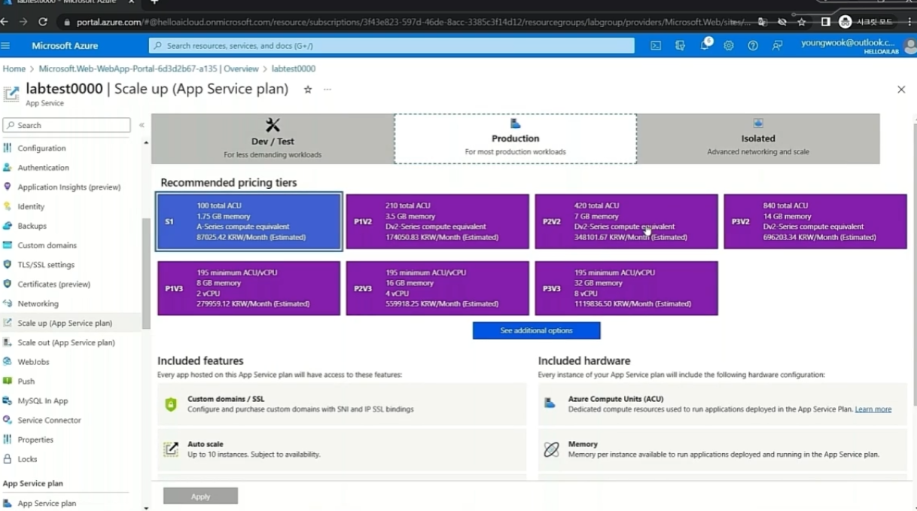Screen dimensions: 917x511
Task: Click the Auto scale feature row
Action: [342, 449]
